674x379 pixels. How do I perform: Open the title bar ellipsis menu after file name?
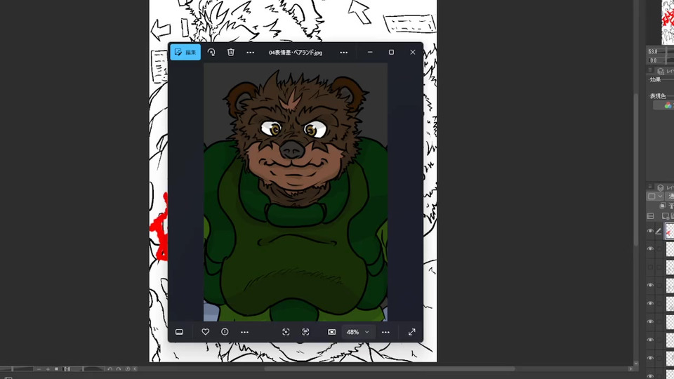pos(343,53)
